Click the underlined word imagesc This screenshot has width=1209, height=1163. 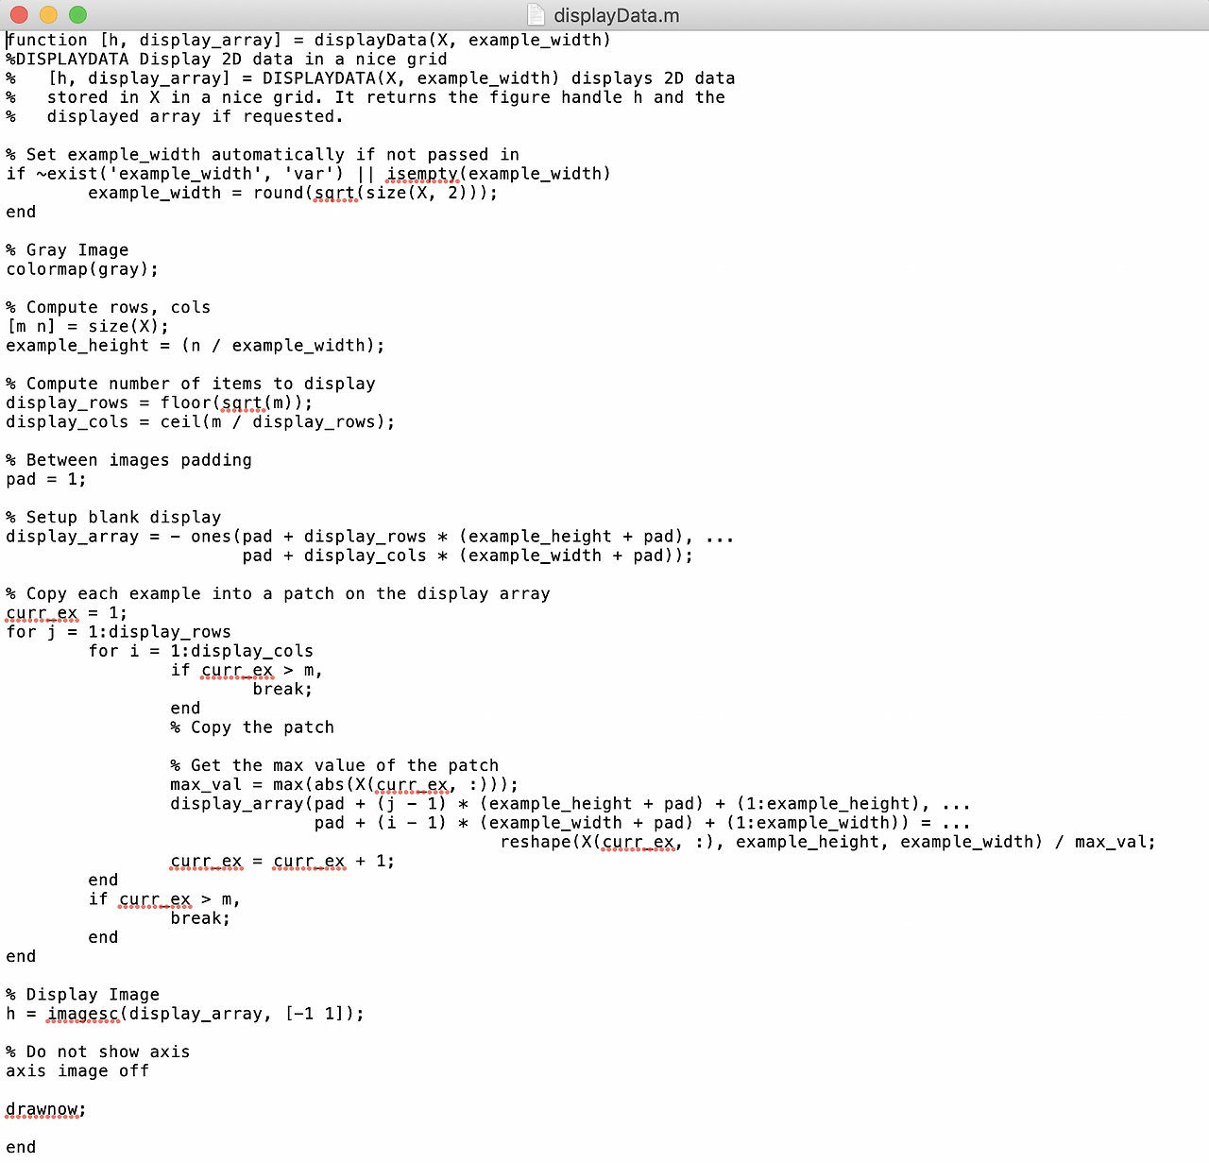(x=83, y=1014)
